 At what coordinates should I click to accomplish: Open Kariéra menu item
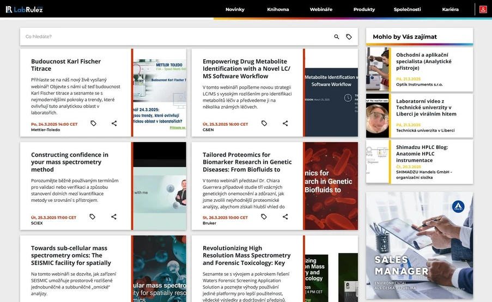[450, 9]
